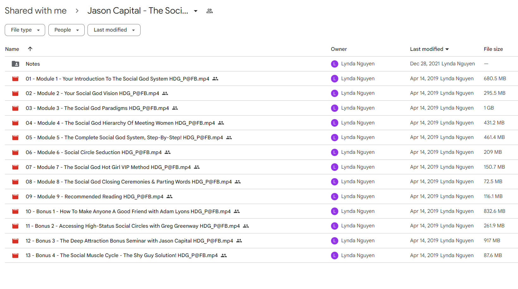Select file 12 - Bonus 3 Deep Attraction Seminar
The width and height of the screenshot is (518, 289).
click(129, 241)
